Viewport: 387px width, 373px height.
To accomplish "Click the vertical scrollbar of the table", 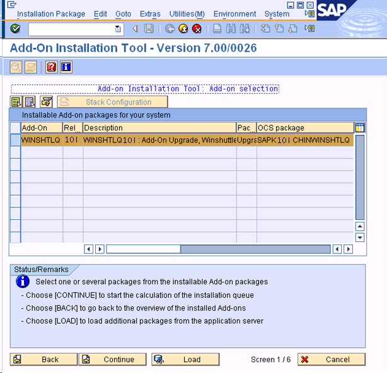I will coord(360,177).
